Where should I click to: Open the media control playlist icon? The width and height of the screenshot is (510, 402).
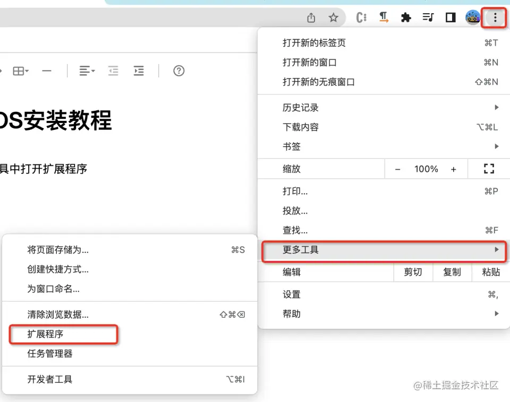[428, 17]
